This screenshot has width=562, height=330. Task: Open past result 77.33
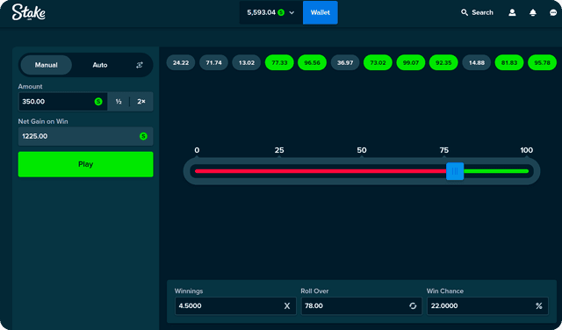[x=279, y=62]
